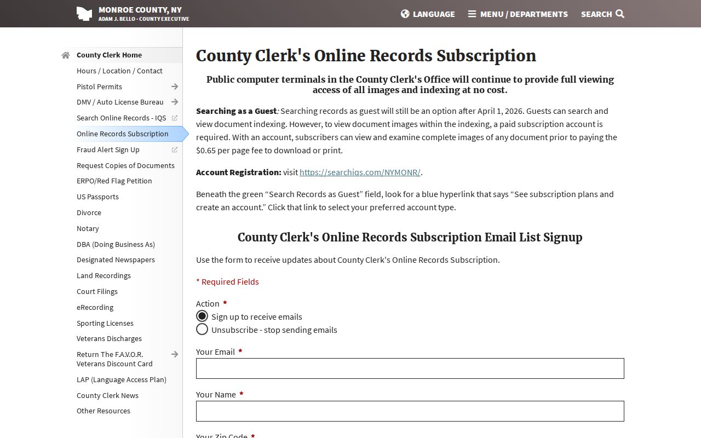This screenshot has height=438, width=701.
Task: Open Land Recordings page
Action: point(104,275)
